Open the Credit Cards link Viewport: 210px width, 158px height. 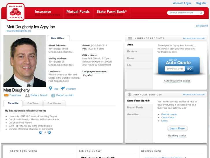pos(168,117)
